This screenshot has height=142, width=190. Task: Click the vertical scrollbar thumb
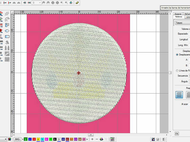pyautogui.click(x=170, y=73)
